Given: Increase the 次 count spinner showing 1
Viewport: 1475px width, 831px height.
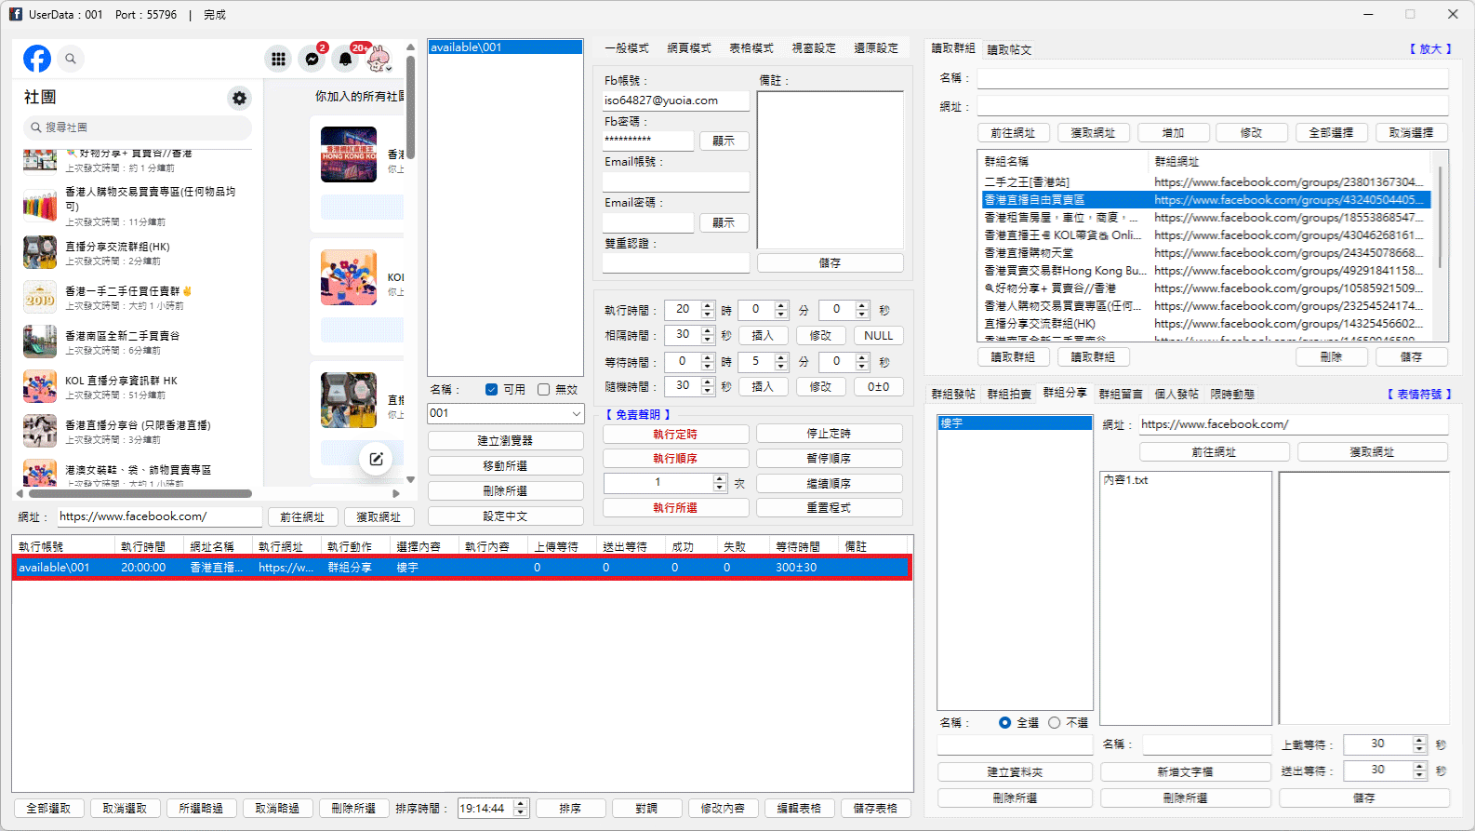Looking at the screenshot, I should click(719, 478).
